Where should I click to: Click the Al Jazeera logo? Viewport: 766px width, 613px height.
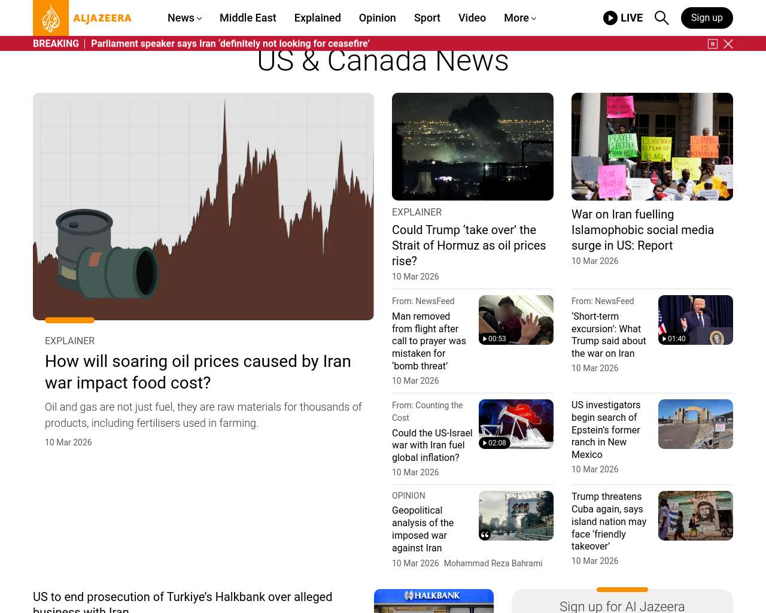(x=83, y=18)
